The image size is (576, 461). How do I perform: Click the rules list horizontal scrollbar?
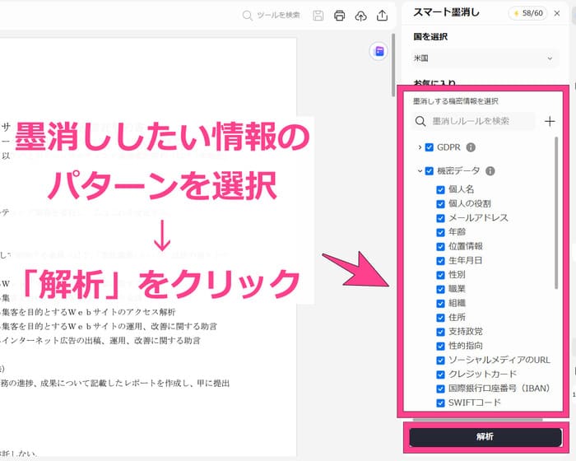[477, 420]
